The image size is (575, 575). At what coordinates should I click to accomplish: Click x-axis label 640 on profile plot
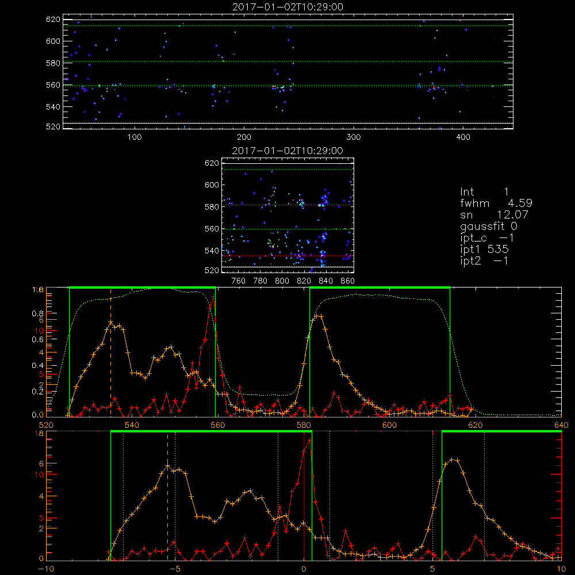(561, 425)
